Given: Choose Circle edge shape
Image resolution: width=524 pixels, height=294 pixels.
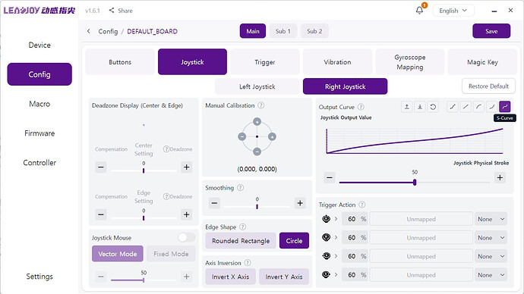Looking at the screenshot, I should click(x=294, y=241).
